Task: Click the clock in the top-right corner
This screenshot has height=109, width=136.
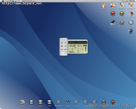Action: (132, 1)
